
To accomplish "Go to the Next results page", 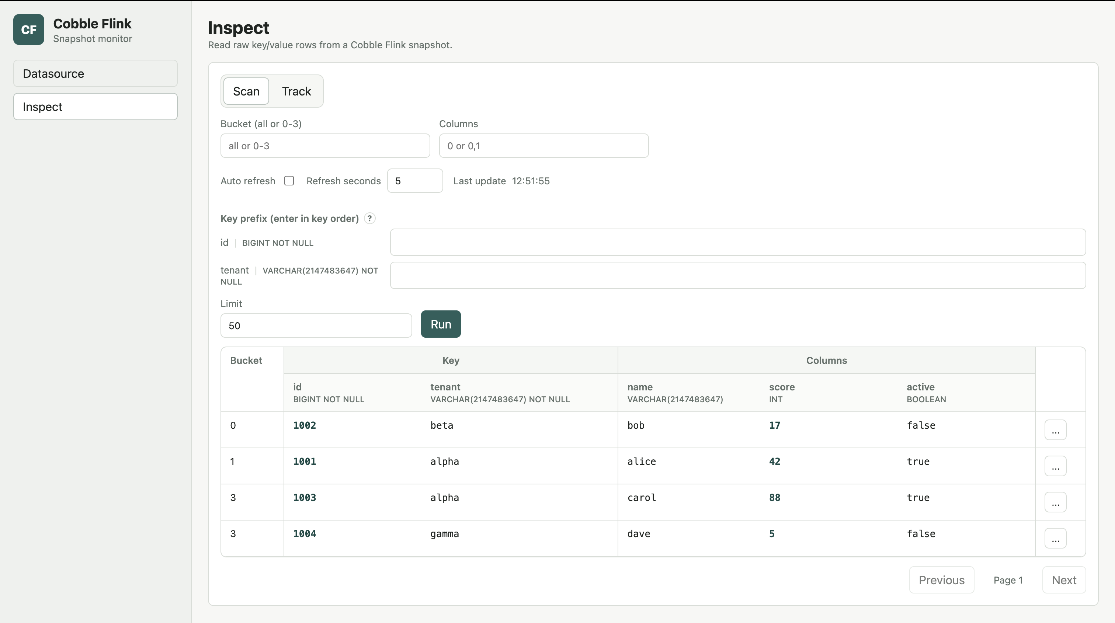I will pos(1064,580).
